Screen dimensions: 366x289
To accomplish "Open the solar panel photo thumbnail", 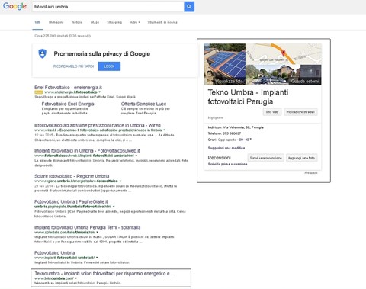I will (225, 64).
